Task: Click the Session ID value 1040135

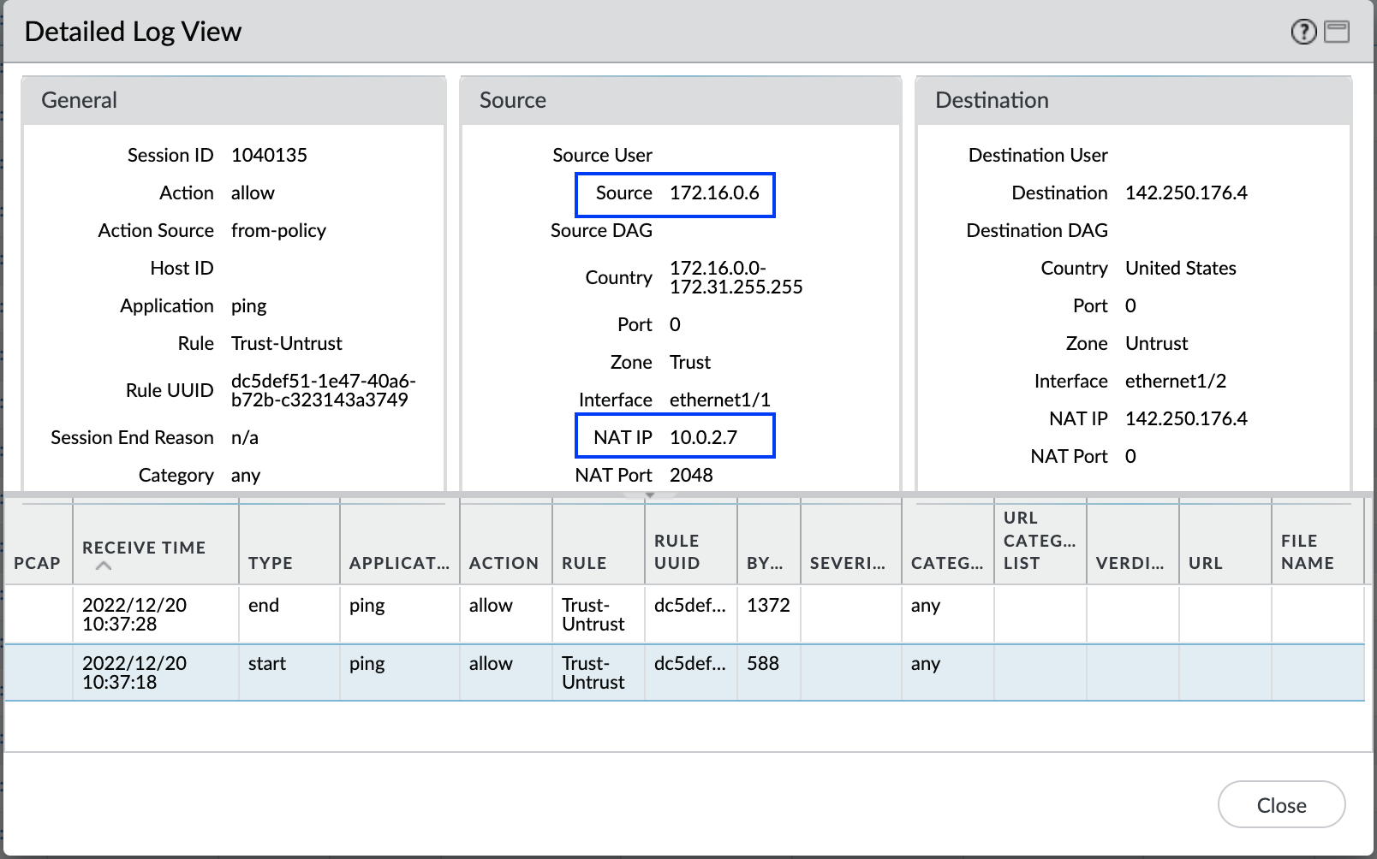Action: click(269, 156)
